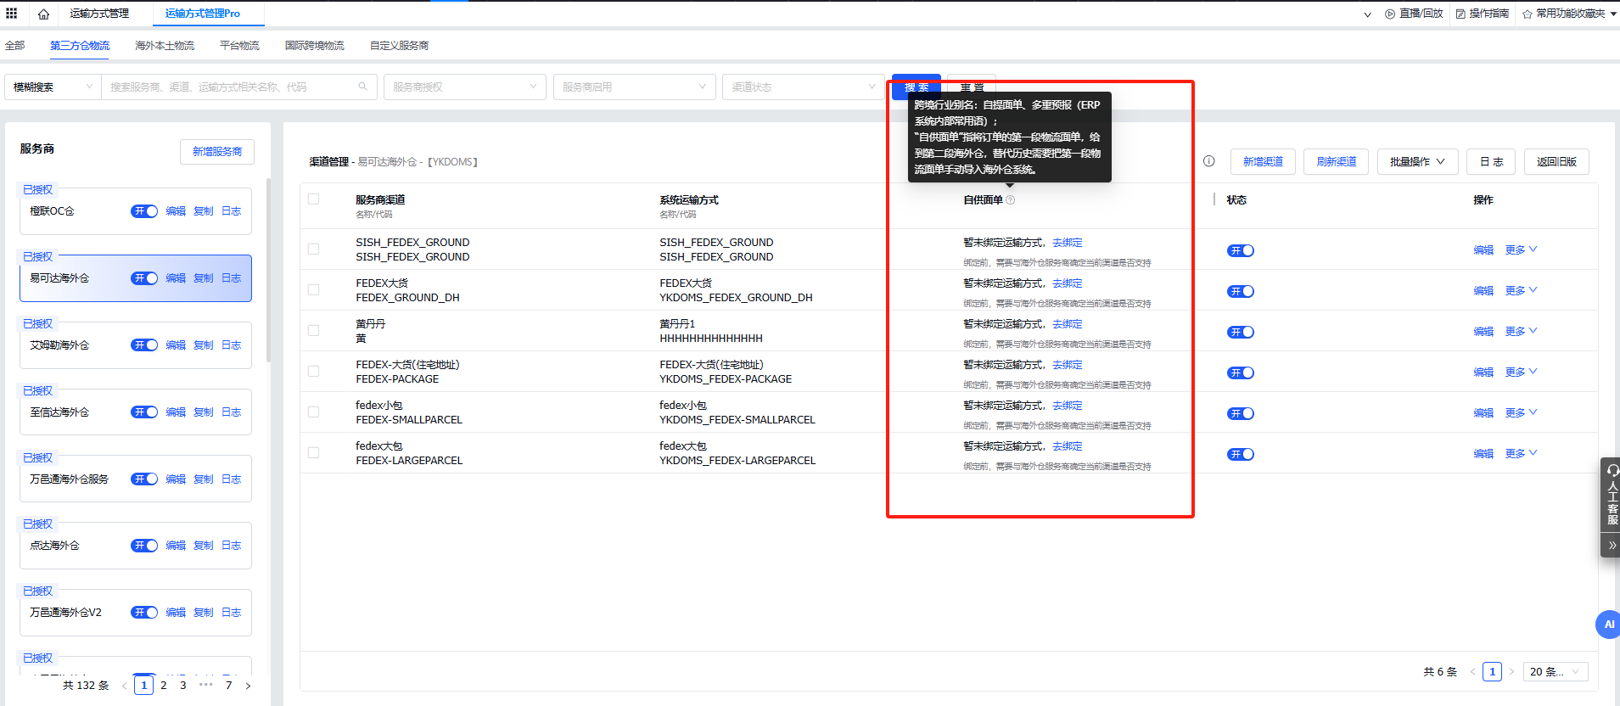Click the 日志 button in toolbar
The height and width of the screenshot is (706, 1620).
[1491, 161]
